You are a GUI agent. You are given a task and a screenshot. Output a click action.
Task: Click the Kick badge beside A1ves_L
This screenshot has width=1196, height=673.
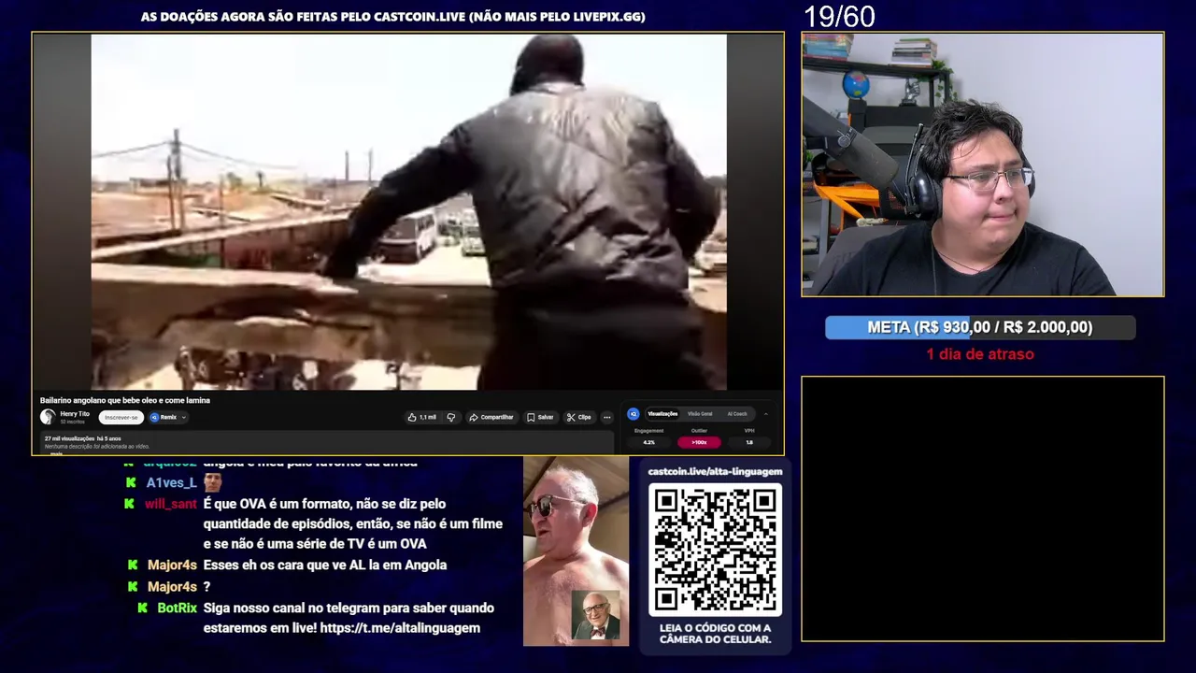pyautogui.click(x=130, y=482)
